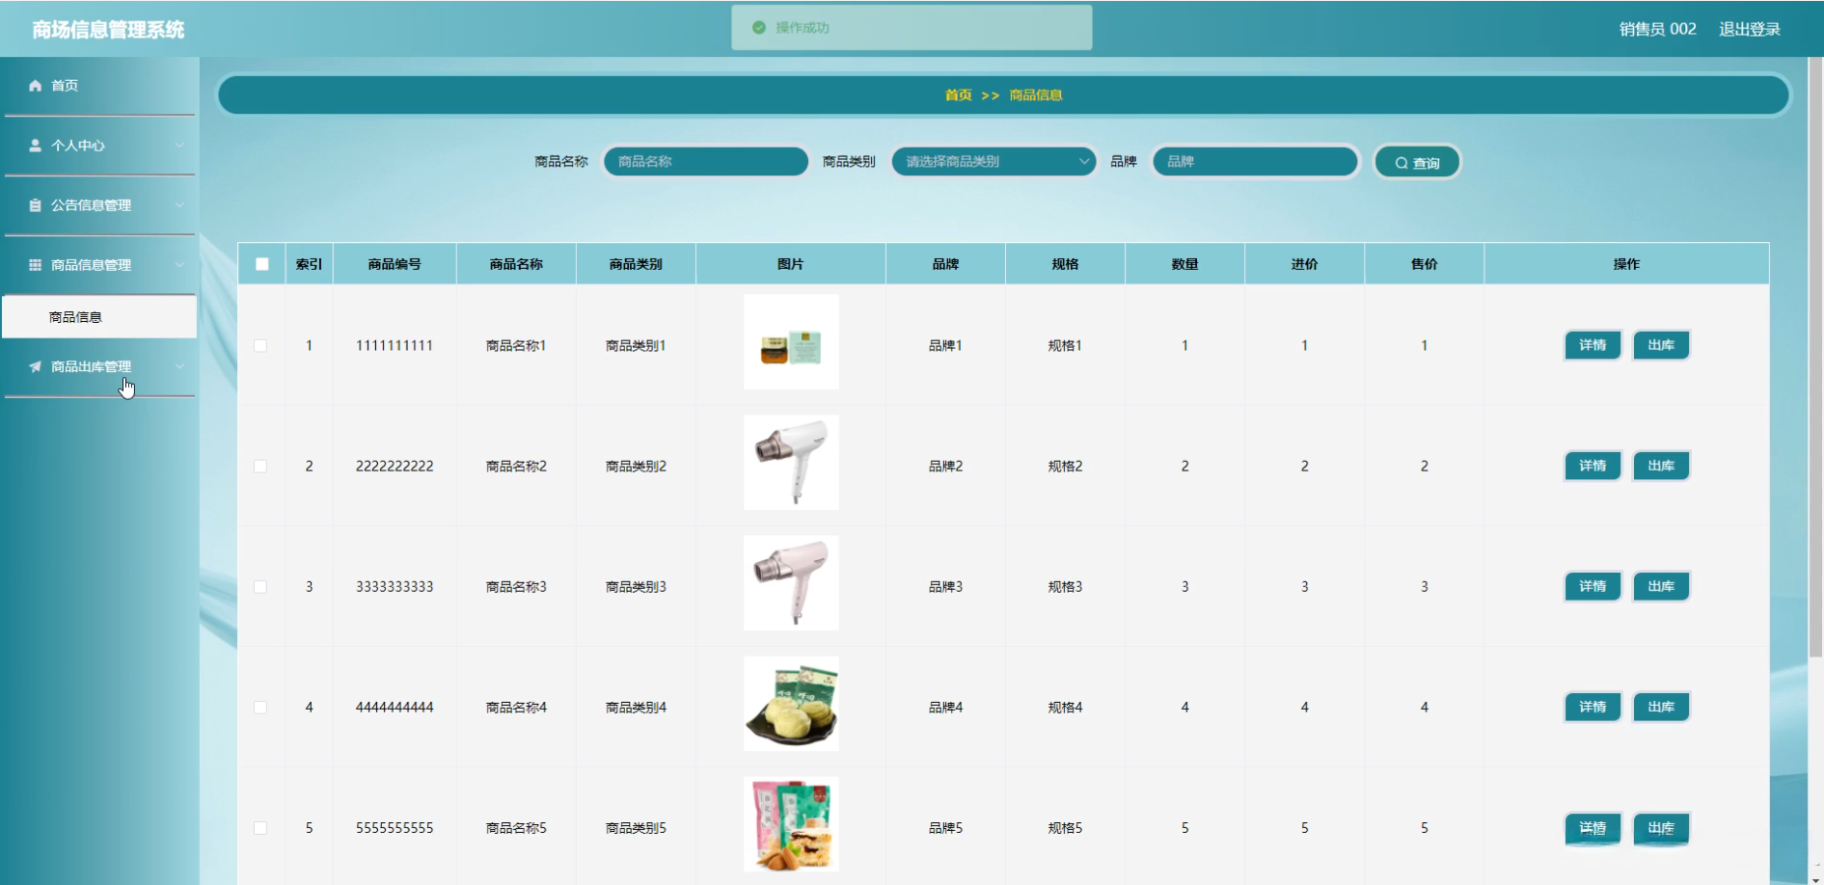The image size is (1824, 885).
Task: Click the 商品类别 column header
Action: click(636, 264)
